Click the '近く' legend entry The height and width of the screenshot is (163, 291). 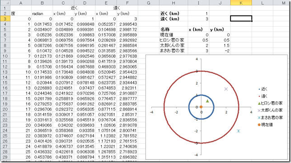point(263,89)
